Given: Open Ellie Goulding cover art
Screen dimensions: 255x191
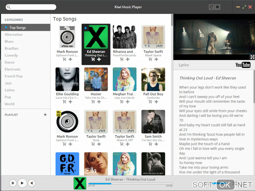Looking at the screenshot, I should (67, 79).
